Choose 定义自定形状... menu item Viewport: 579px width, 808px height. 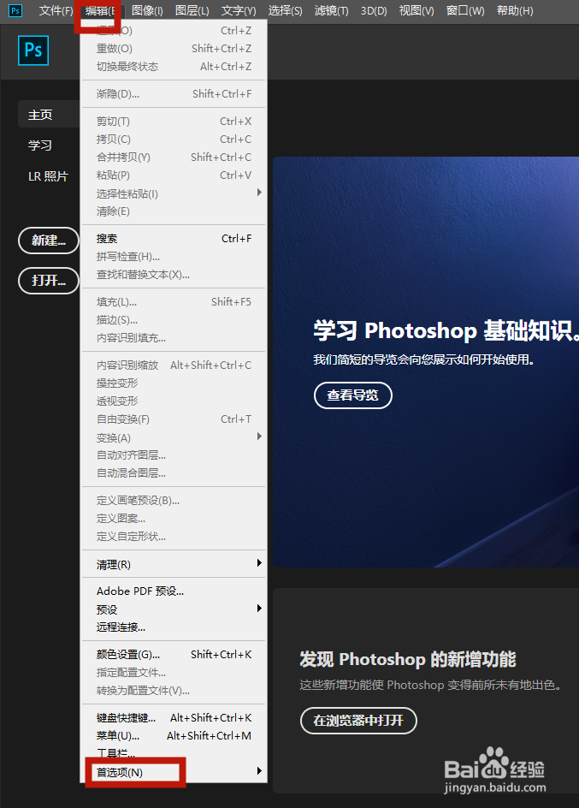click(174, 537)
